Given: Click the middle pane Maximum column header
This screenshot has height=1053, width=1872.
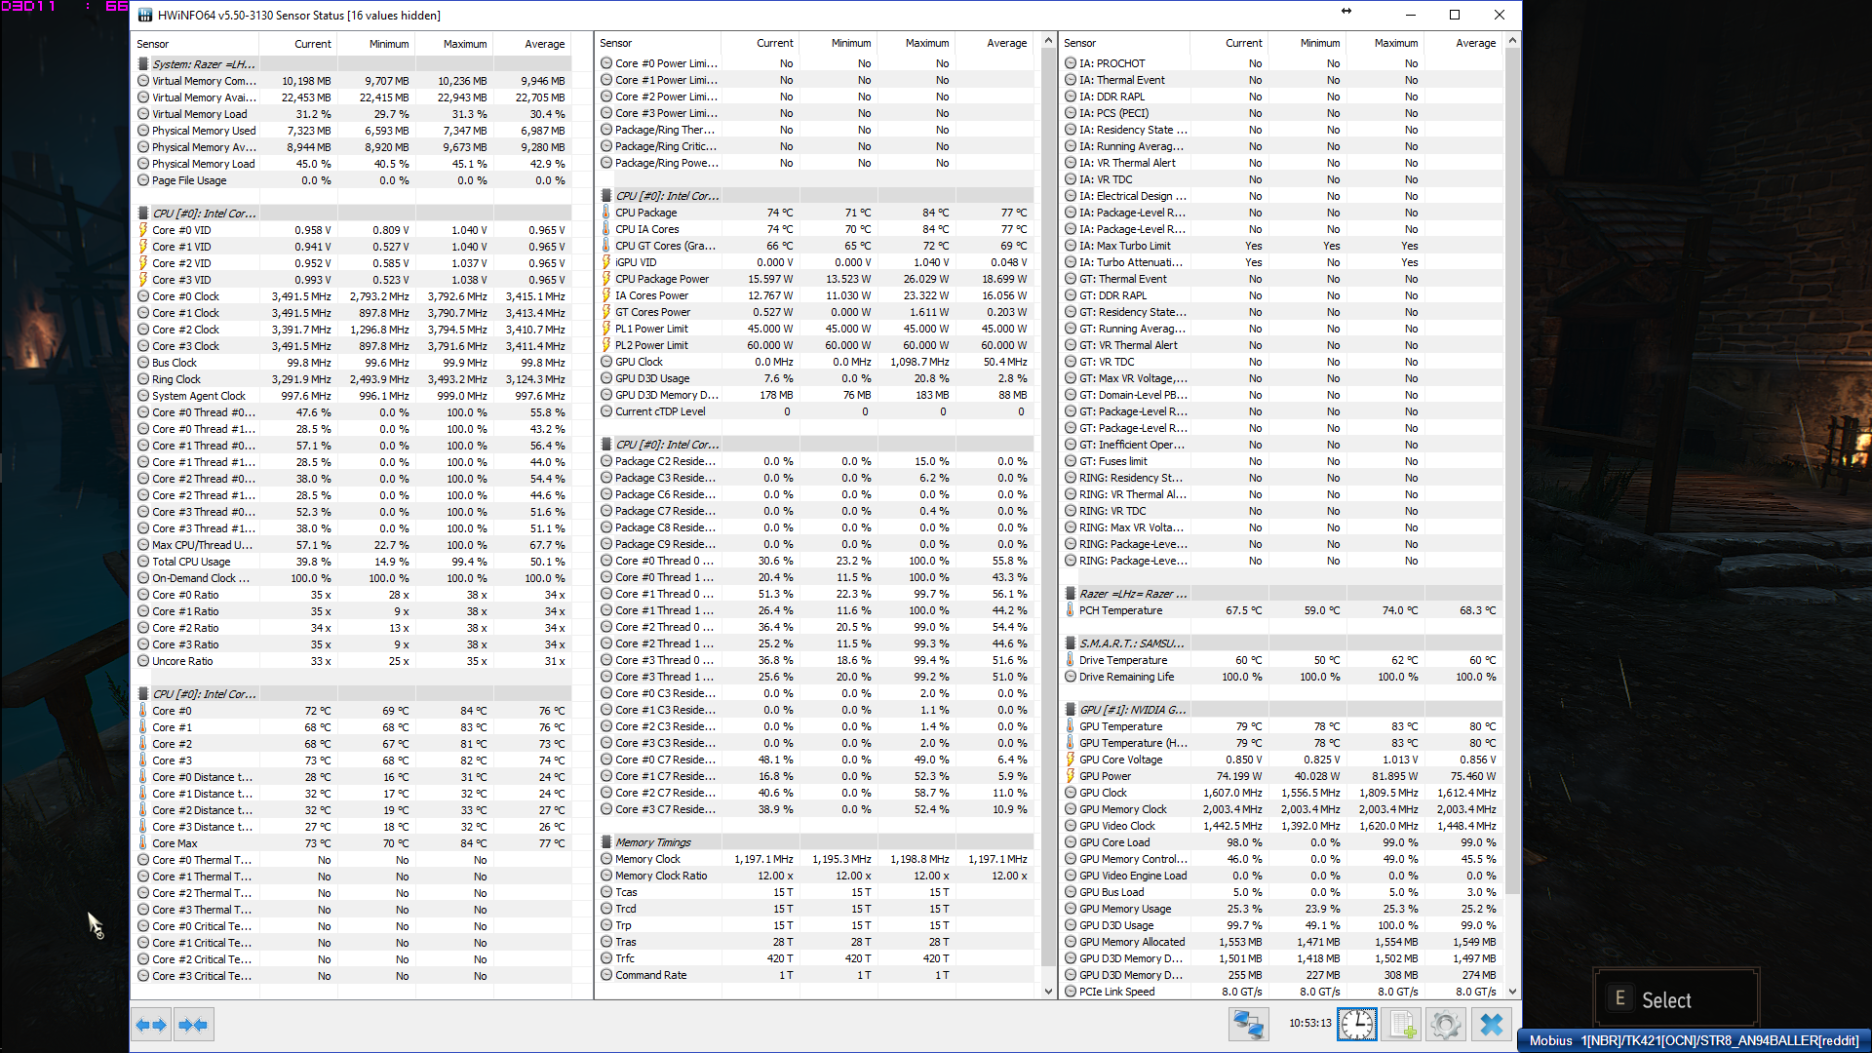Looking at the screenshot, I should coord(916,43).
